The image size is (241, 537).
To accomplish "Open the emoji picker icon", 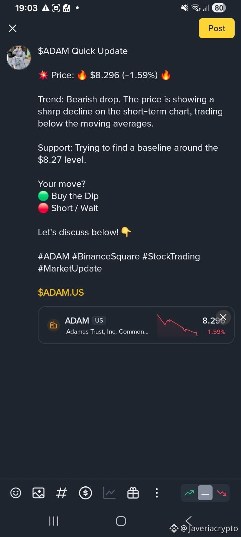I will (x=16, y=493).
